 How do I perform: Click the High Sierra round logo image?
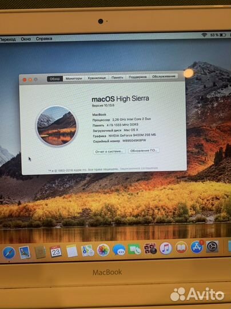click(57, 126)
